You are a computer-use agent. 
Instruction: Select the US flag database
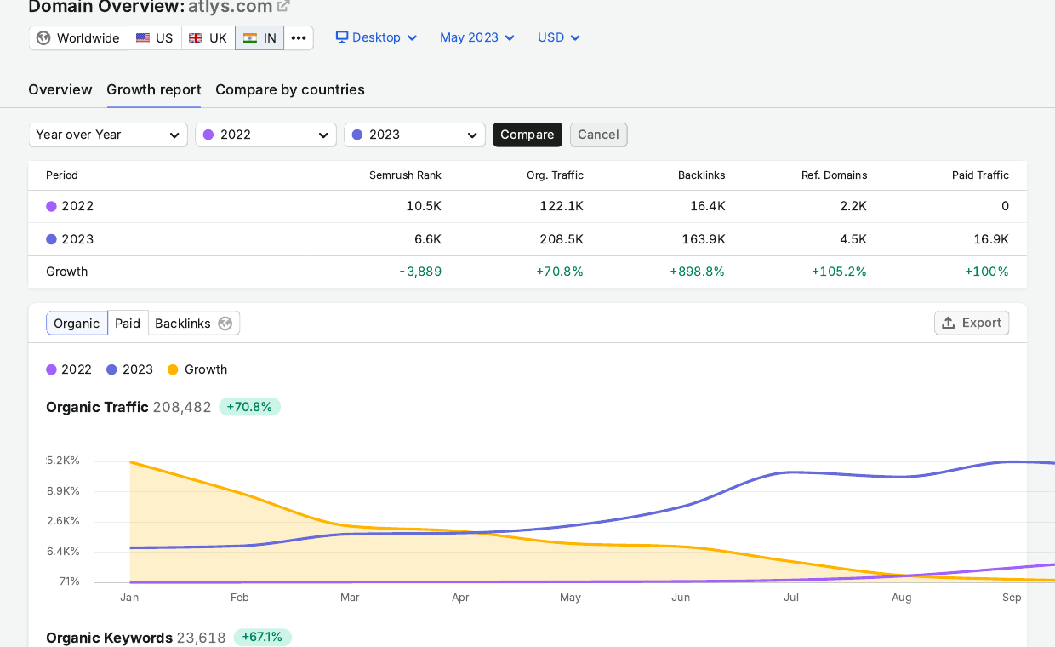point(155,38)
